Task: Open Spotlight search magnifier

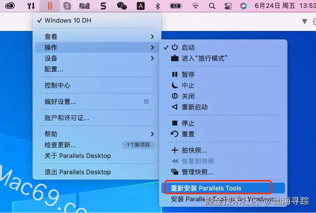Action: click(x=212, y=6)
